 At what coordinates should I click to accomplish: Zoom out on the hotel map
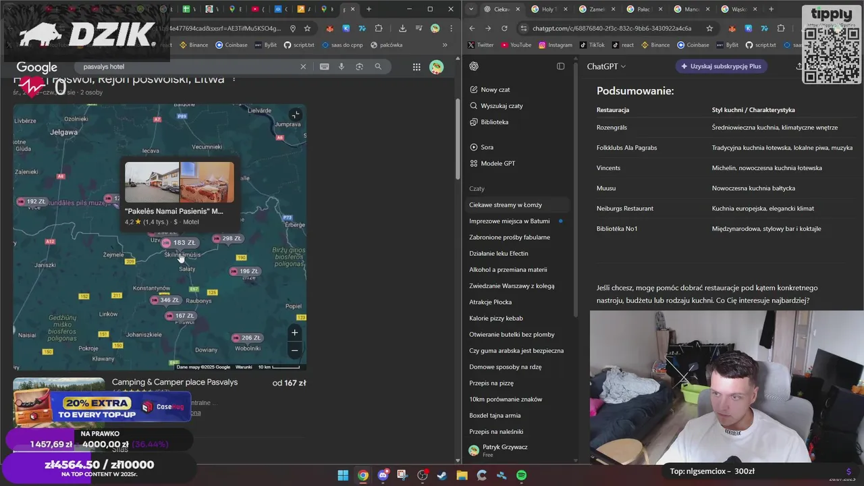(x=294, y=350)
